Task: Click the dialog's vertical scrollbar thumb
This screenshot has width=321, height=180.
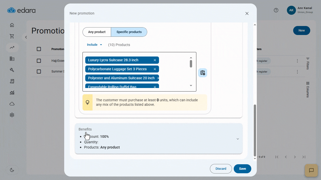Action: [255, 130]
